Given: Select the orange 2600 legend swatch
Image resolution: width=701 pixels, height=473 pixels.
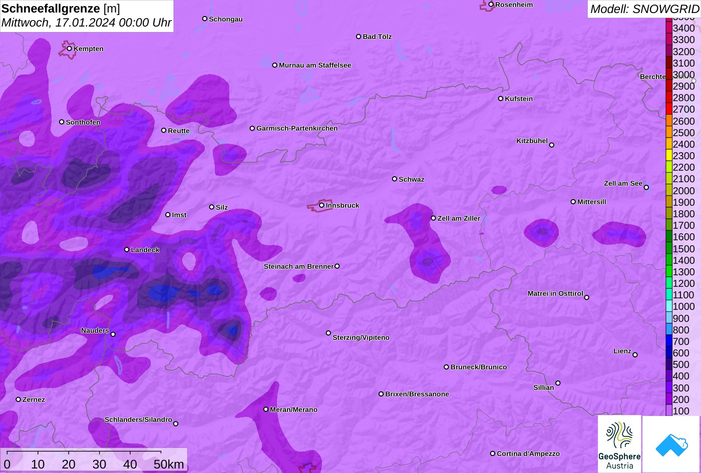Looking at the screenshot, I should click(x=669, y=121).
